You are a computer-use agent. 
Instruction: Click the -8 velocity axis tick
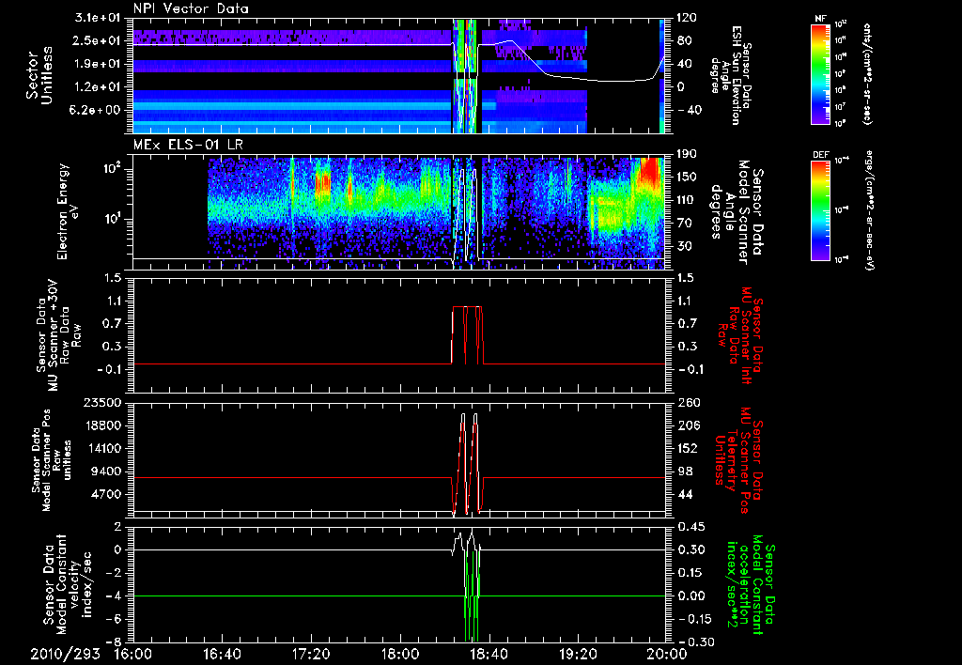point(114,642)
